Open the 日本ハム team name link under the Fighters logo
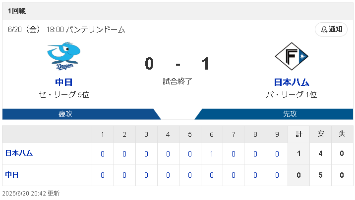This screenshot has width=355, height=200. (292, 82)
